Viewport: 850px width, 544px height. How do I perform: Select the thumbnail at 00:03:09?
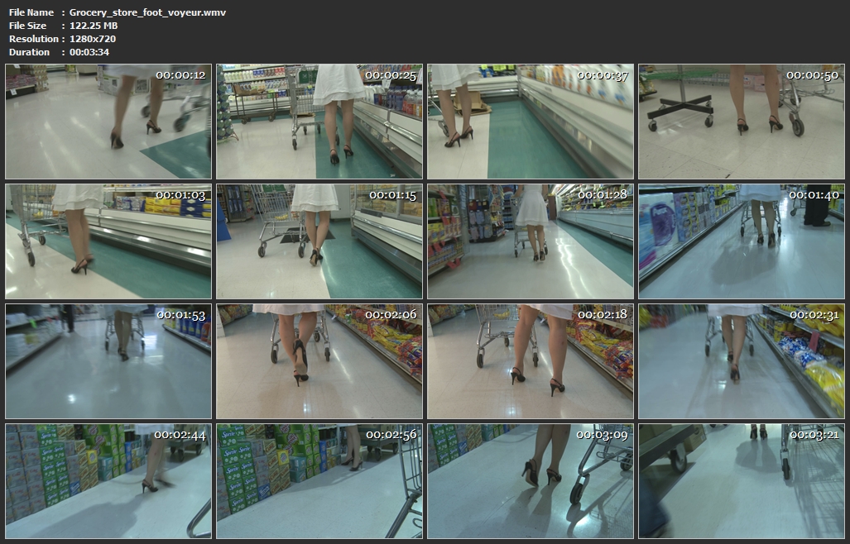[531, 481]
